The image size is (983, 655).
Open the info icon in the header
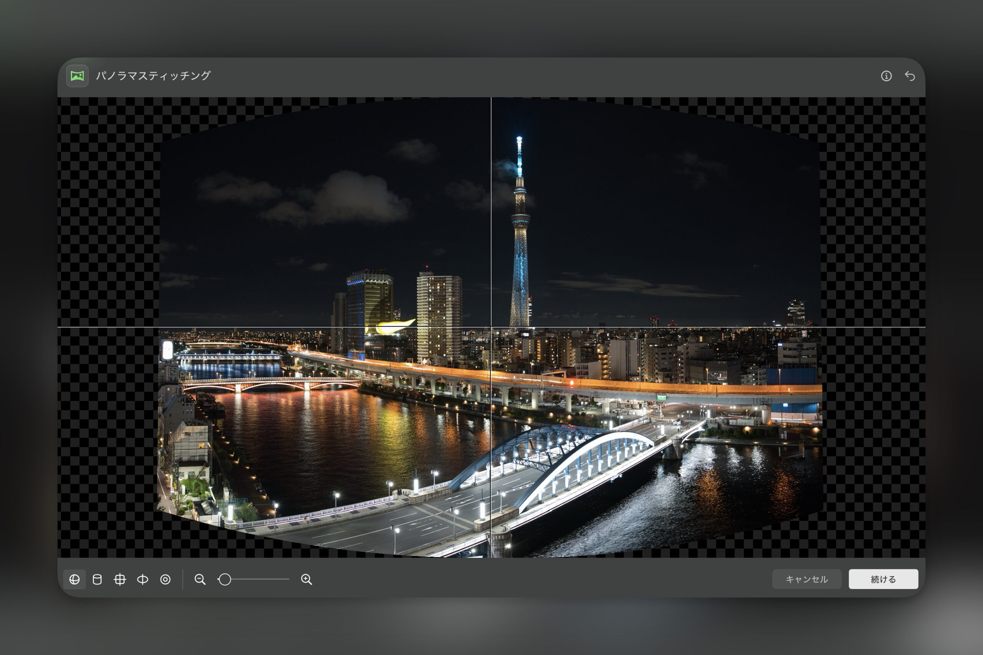pos(886,76)
